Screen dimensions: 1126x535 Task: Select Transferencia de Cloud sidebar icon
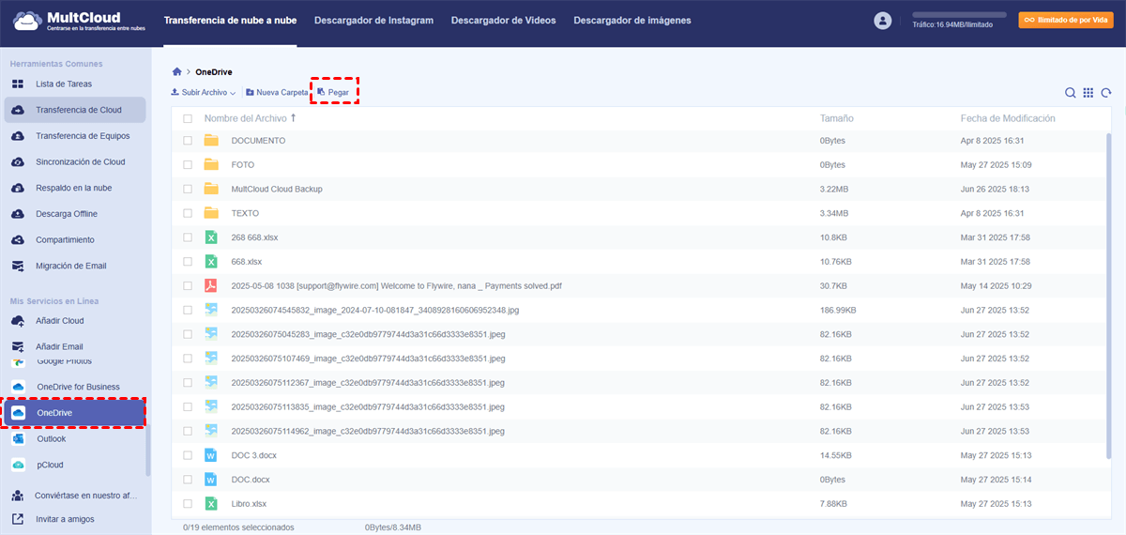click(18, 110)
